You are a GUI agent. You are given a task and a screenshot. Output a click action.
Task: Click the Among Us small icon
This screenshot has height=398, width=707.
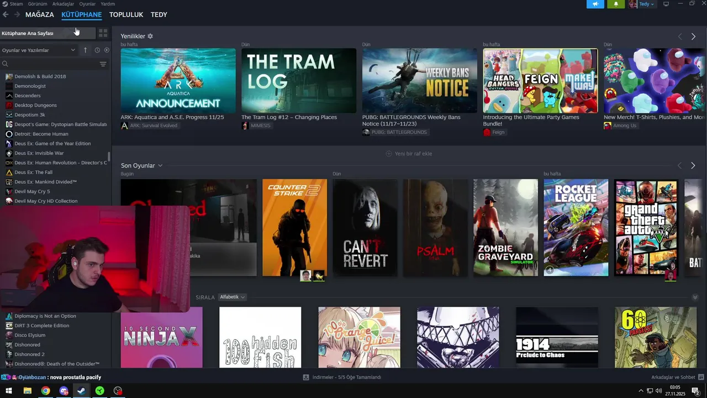(x=607, y=125)
